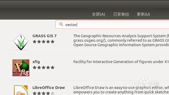
Task: Open the xfig description text
Action: click(121, 62)
